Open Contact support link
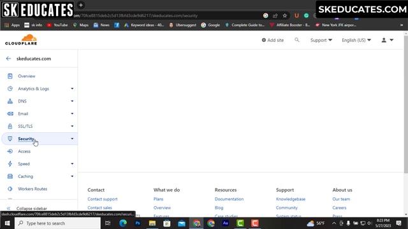 [x=103, y=199]
